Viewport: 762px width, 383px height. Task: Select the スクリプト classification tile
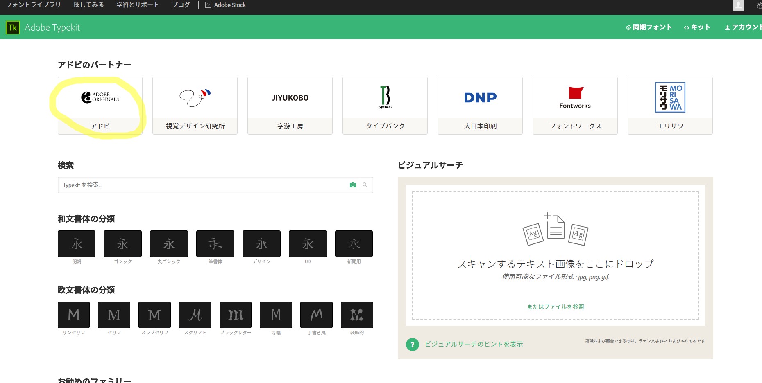pos(195,315)
